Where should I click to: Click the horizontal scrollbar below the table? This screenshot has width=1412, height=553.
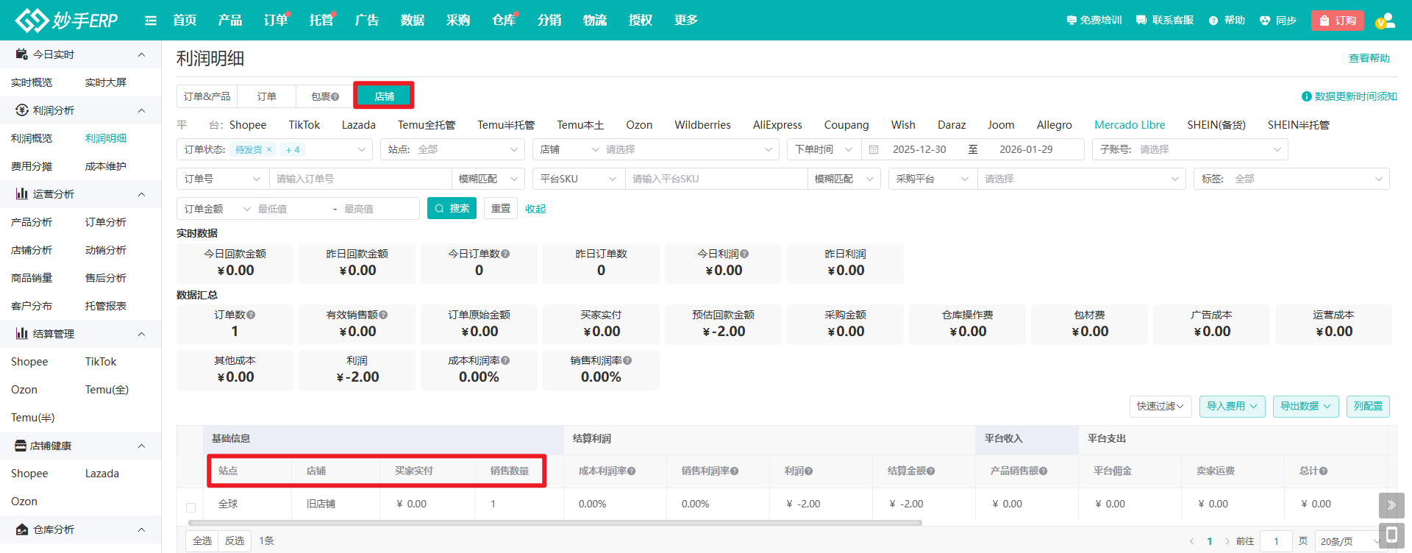[x=555, y=523]
